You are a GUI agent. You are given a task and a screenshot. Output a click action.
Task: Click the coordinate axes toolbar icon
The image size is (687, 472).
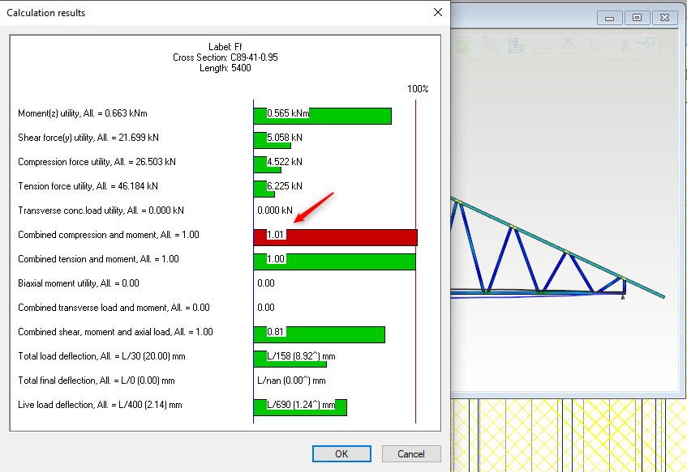tap(595, 46)
